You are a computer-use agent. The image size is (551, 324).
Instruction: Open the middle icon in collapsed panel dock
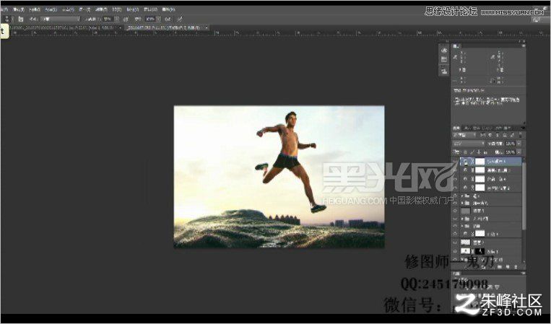coord(444,59)
